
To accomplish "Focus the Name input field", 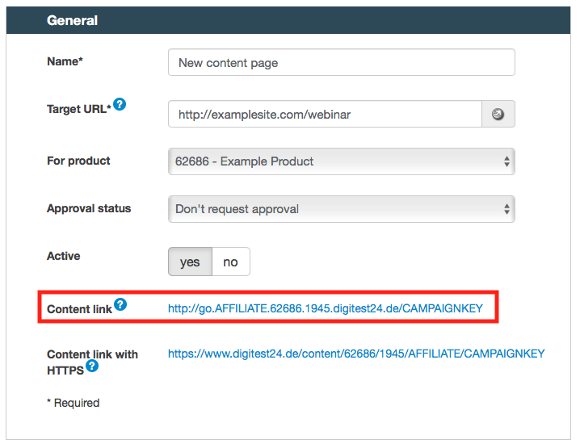I will tap(341, 63).
